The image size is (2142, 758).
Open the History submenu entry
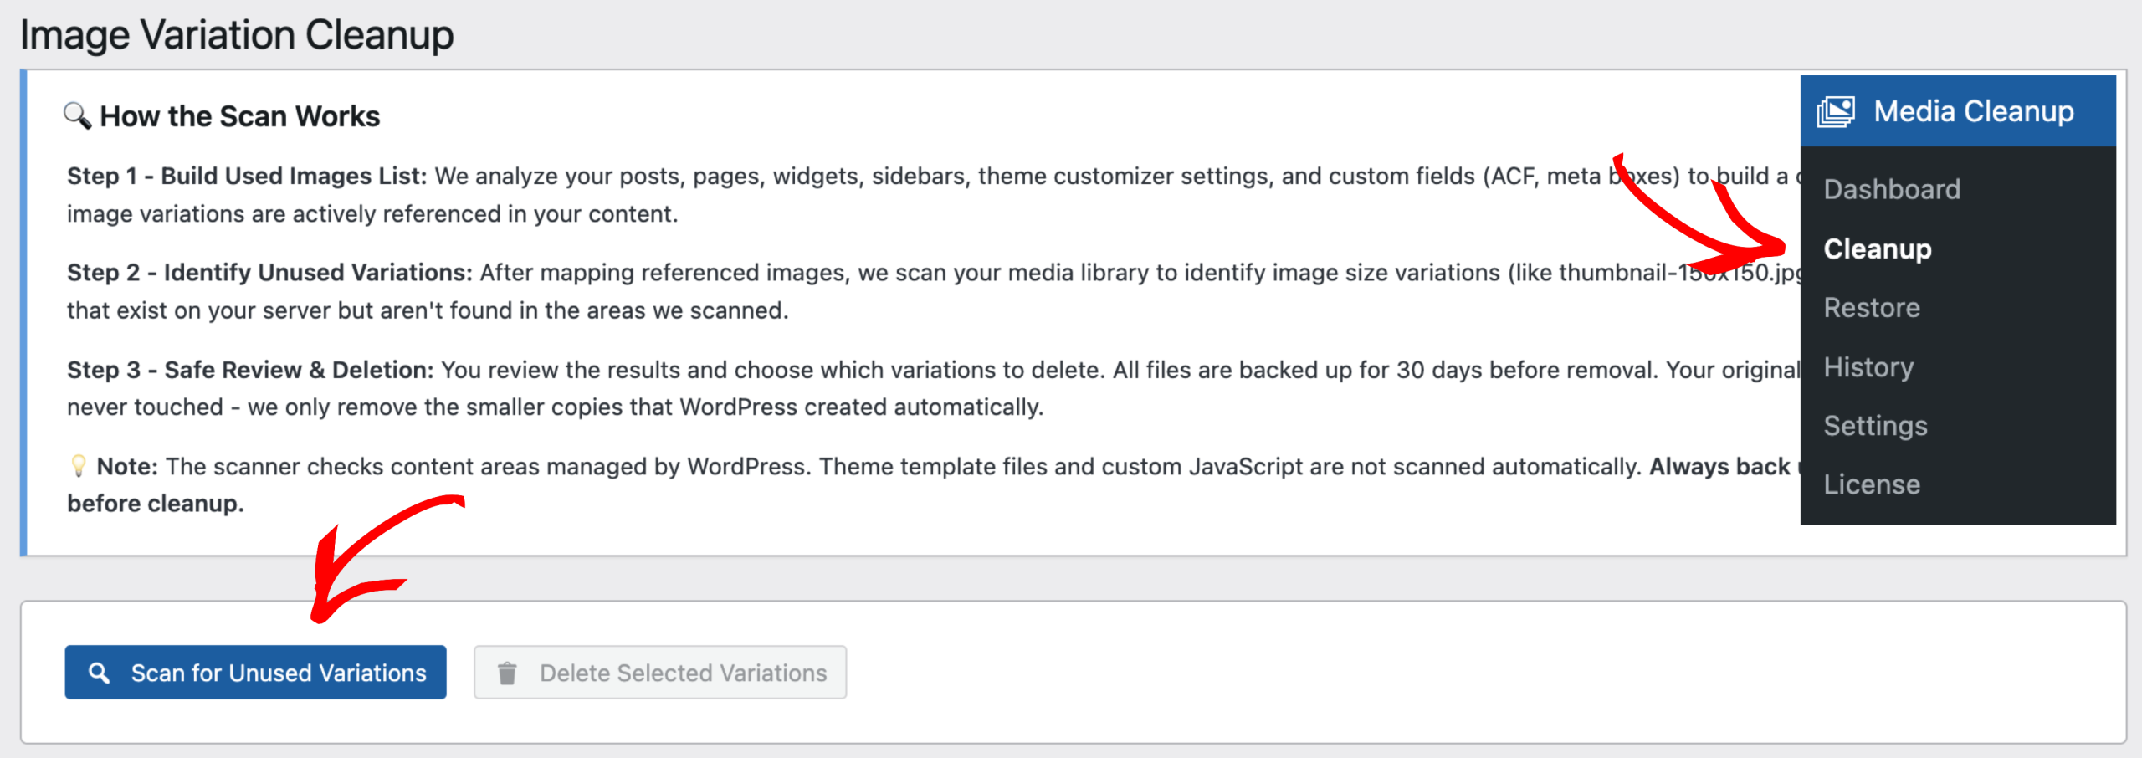pos(1868,367)
